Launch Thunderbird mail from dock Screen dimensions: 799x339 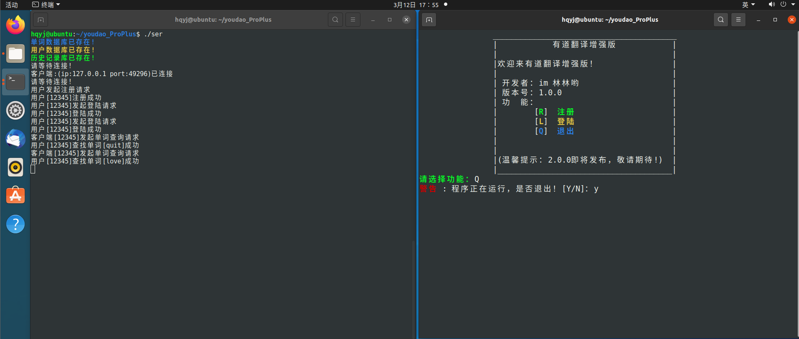15,139
